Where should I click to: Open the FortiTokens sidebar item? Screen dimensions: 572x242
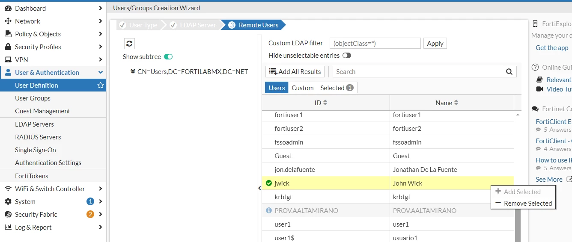(x=53, y=176)
